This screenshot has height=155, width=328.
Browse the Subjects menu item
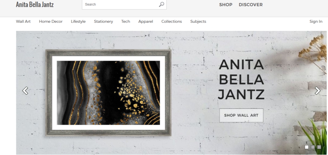pyautogui.click(x=198, y=22)
